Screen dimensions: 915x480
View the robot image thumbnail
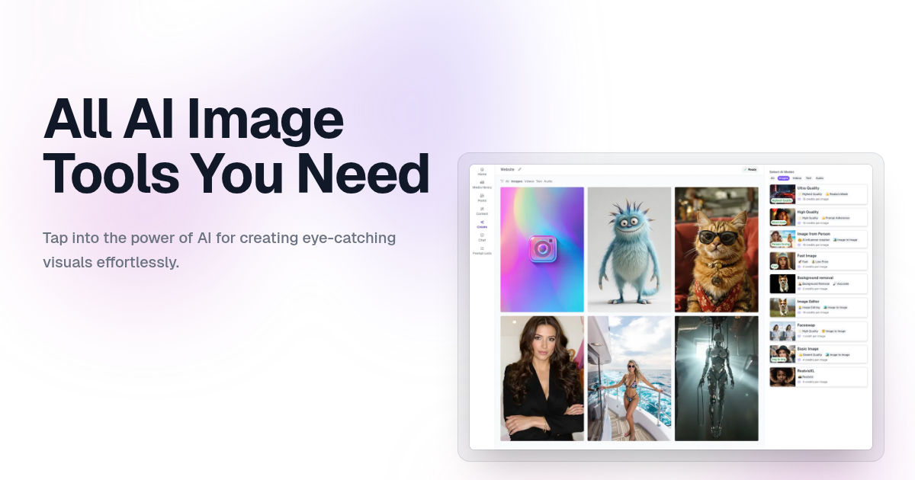(718, 379)
